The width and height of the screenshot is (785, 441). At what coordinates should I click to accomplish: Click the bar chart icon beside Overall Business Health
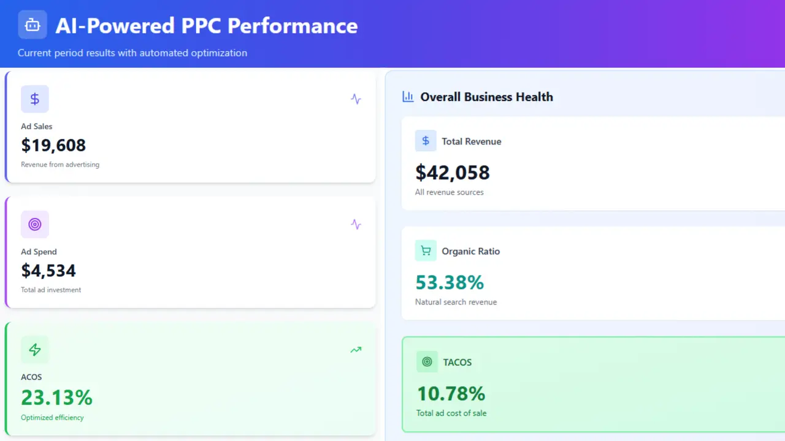pos(408,96)
